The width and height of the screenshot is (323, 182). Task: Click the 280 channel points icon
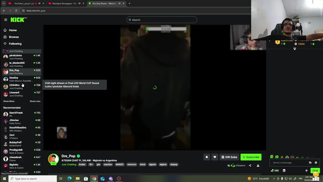click(275, 171)
